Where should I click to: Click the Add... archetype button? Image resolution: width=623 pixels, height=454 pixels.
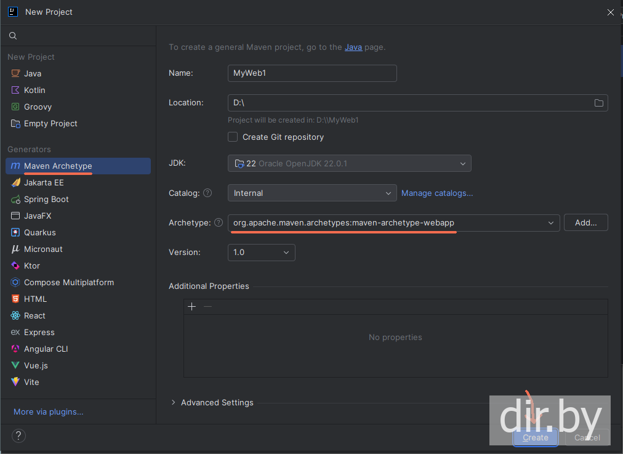[x=585, y=222]
